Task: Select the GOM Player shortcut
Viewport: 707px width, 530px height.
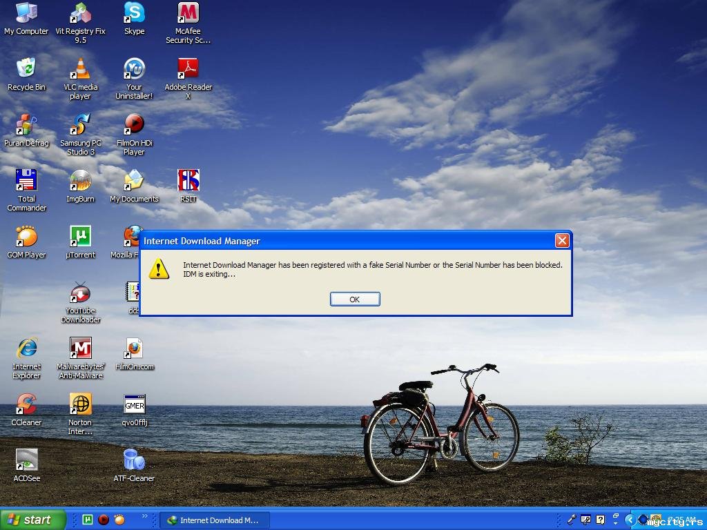Action: (x=26, y=242)
